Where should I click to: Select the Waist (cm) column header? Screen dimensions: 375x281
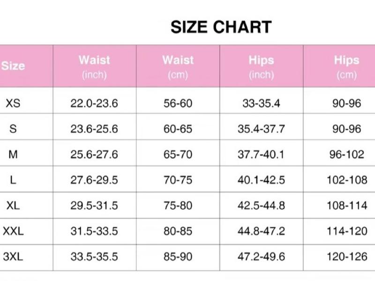[x=178, y=67]
